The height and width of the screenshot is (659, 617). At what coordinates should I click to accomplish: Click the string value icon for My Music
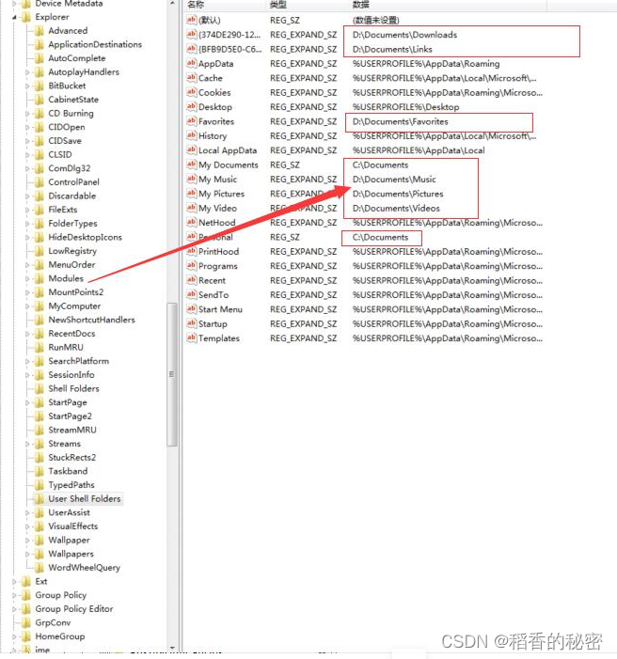point(191,179)
